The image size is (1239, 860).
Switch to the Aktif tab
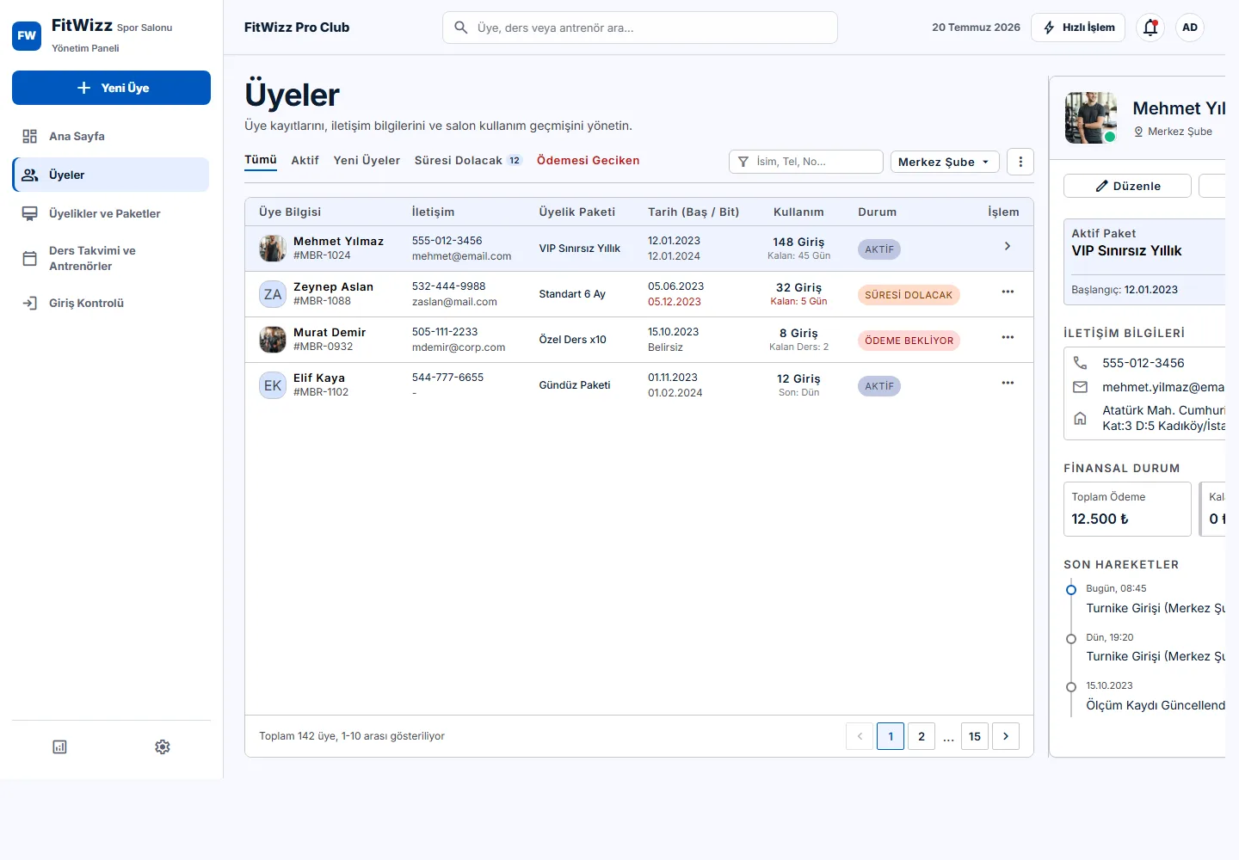pyautogui.click(x=305, y=160)
